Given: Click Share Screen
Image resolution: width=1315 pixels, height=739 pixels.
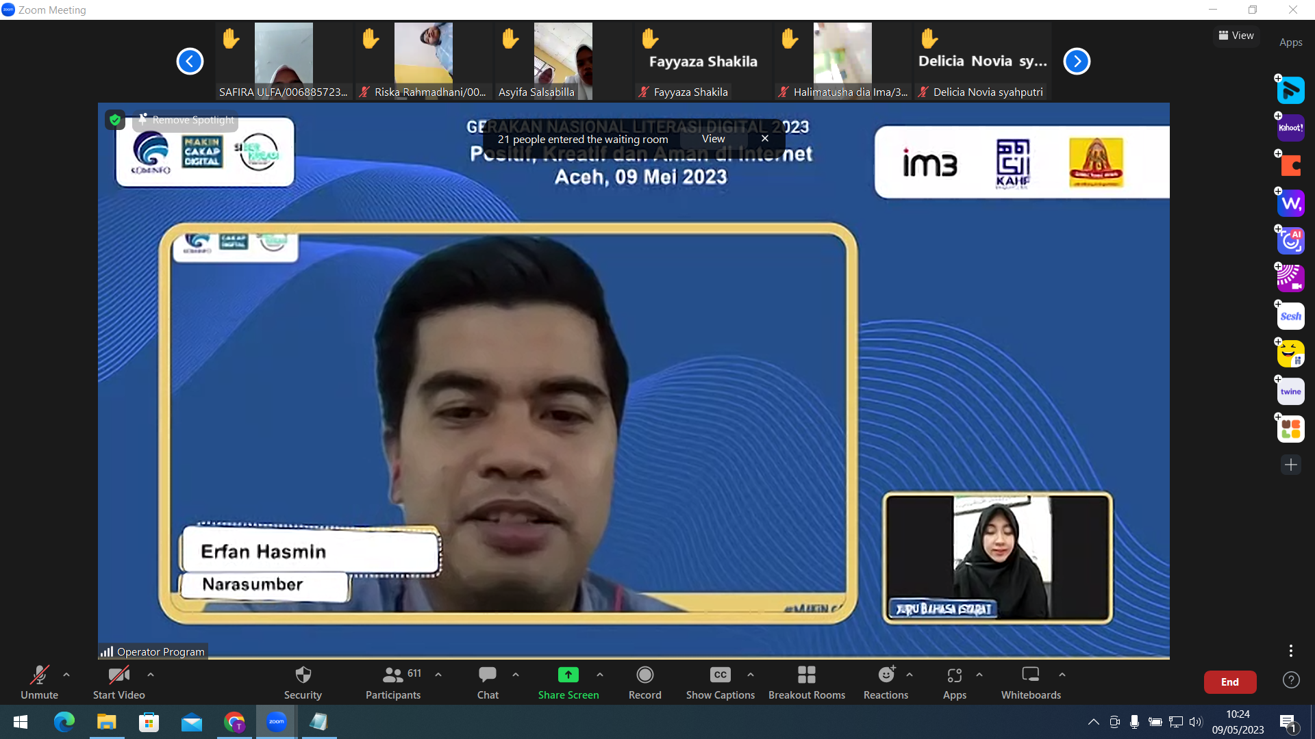Looking at the screenshot, I should point(568,682).
